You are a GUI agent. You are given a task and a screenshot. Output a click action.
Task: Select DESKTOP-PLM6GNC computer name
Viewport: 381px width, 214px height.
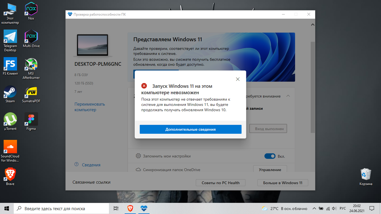pos(98,64)
